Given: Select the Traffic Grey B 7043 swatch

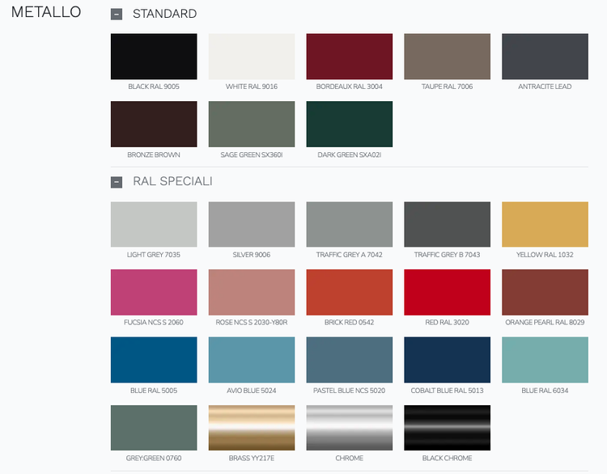Looking at the screenshot, I should 447,224.
